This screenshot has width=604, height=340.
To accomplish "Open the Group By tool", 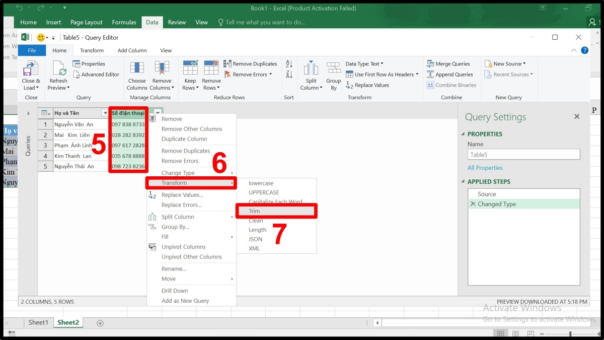I will pyautogui.click(x=333, y=75).
